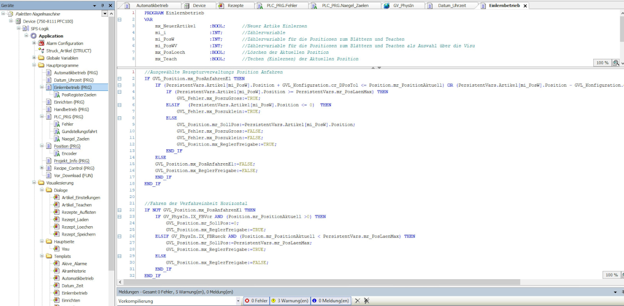The width and height of the screenshot is (624, 306).
Task: Click the Device (750-8111 PFC100) icon
Action: click(18, 21)
